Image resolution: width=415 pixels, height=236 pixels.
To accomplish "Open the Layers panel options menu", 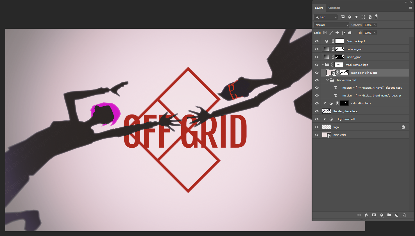I will [411, 8].
